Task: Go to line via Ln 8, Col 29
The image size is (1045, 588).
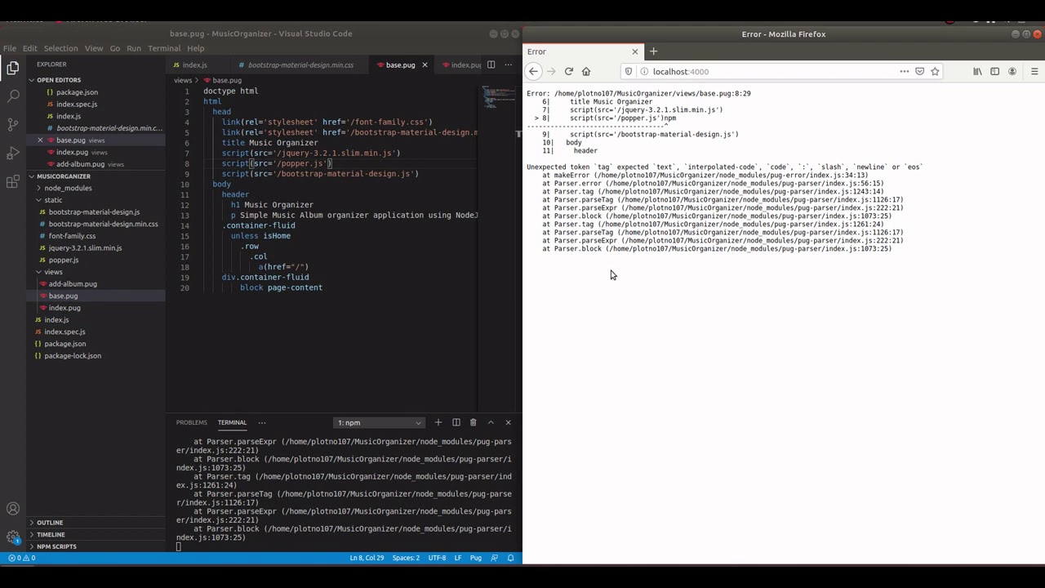Action: (x=367, y=558)
